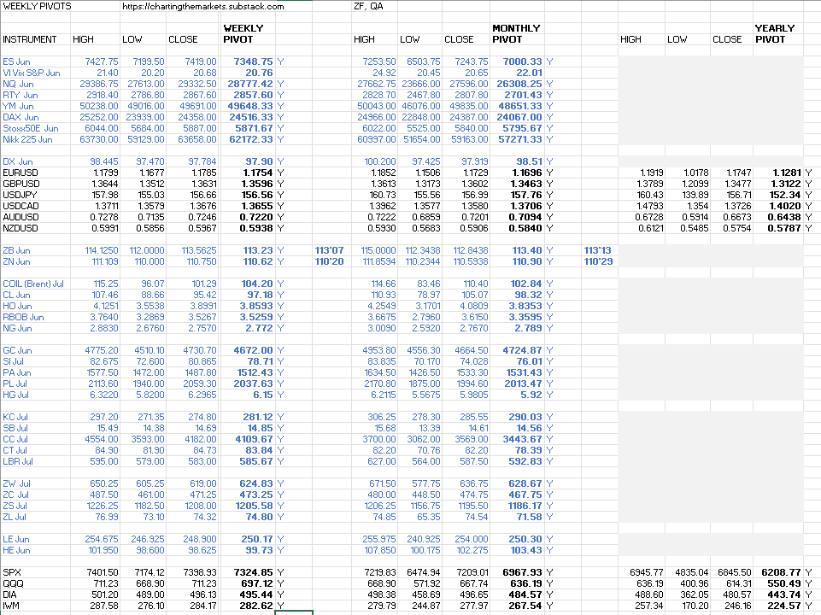Select the RTY Jun instrument cell

pos(20,95)
